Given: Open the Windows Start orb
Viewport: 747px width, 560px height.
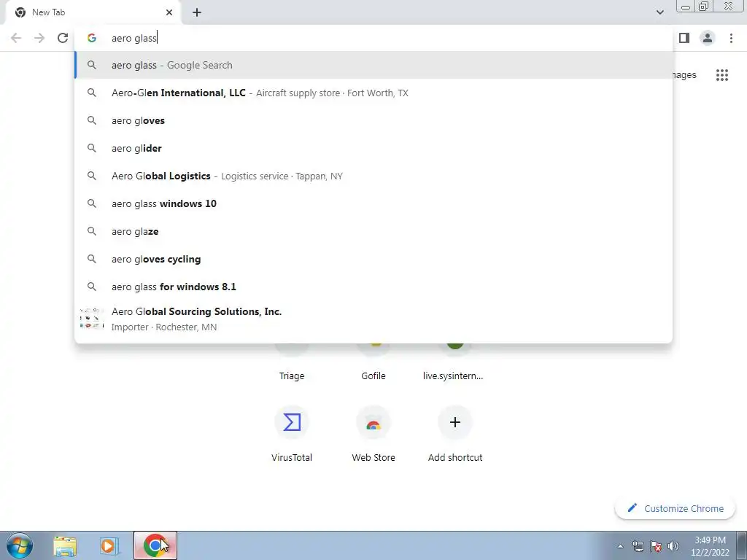Looking at the screenshot, I should pos(20,545).
